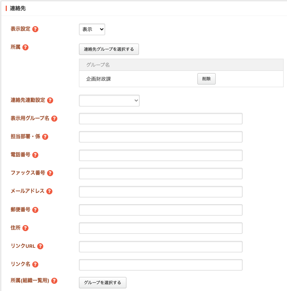Select the メールアドレス text box
Screen dimensions: 287x291
point(161,192)
